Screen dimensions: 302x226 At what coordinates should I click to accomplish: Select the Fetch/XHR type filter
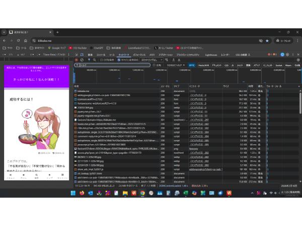203,65
